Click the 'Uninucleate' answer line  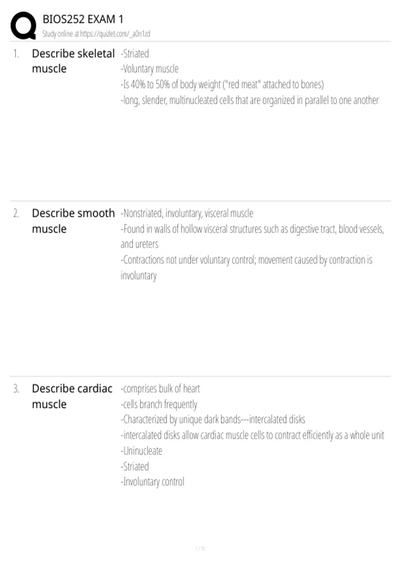[x=142, y=451]
